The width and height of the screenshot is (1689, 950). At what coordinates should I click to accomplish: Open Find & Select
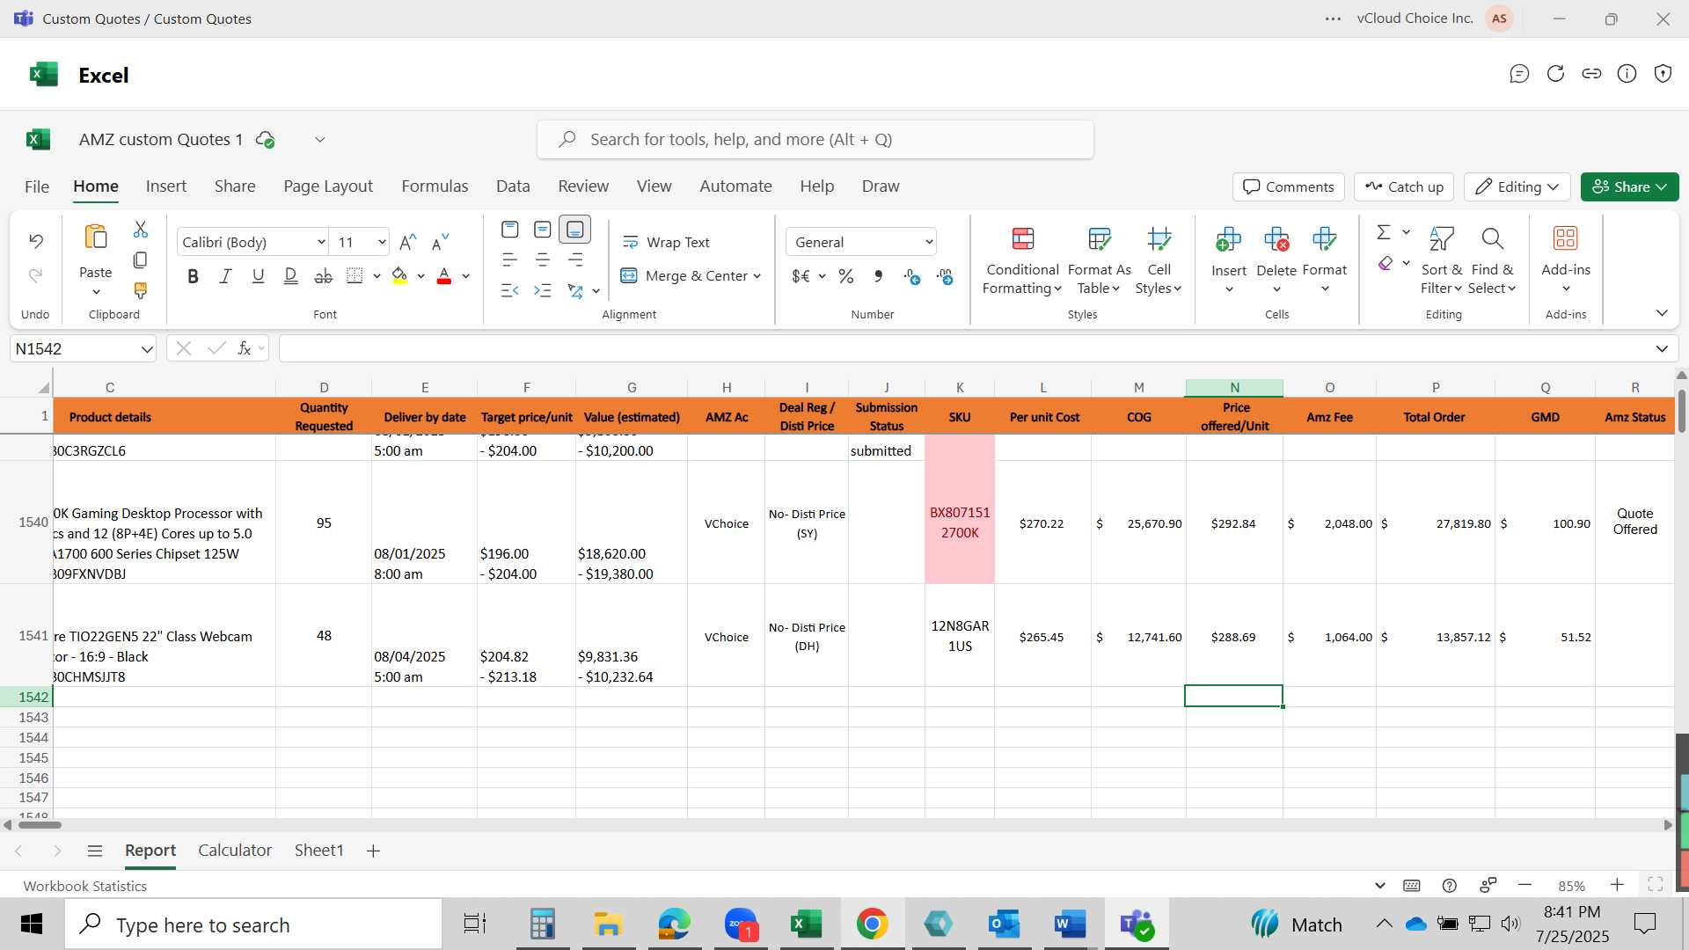(1492, 261)
